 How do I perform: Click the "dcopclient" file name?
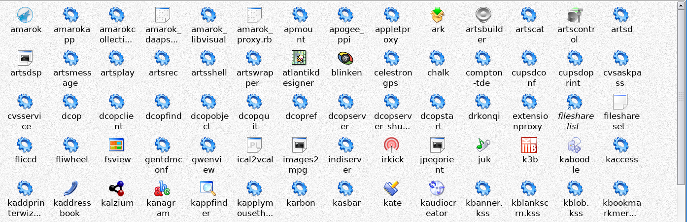tap(116, 121)
